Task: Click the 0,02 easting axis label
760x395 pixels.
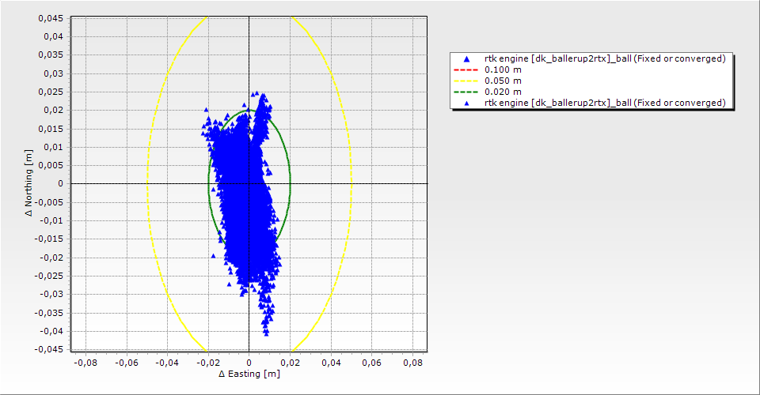Action: click(291, 363)
